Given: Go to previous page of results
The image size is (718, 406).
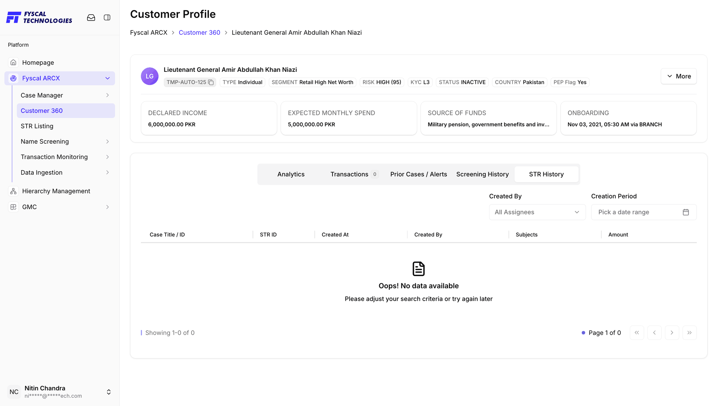Looking at the screenshot, I should [x=654, y=333].
